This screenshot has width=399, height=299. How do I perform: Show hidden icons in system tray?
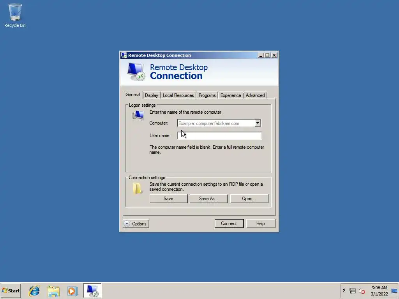[x=344, y=290]
